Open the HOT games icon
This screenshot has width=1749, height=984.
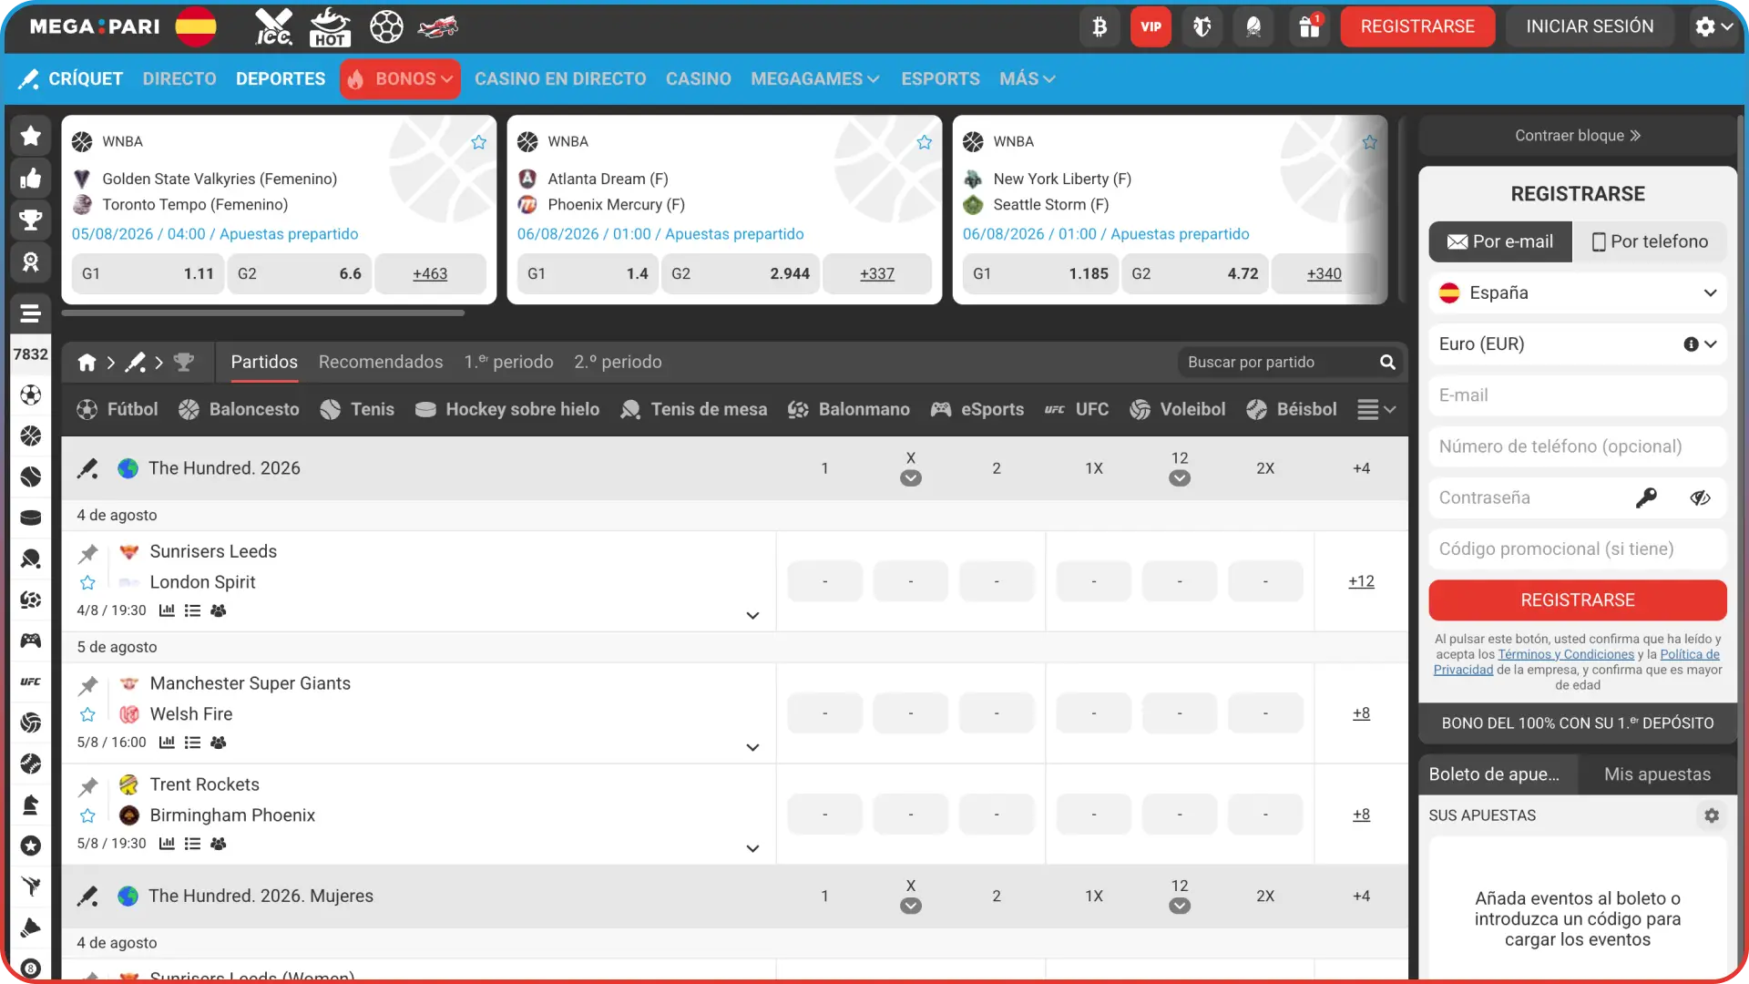(x=330, y=26)
